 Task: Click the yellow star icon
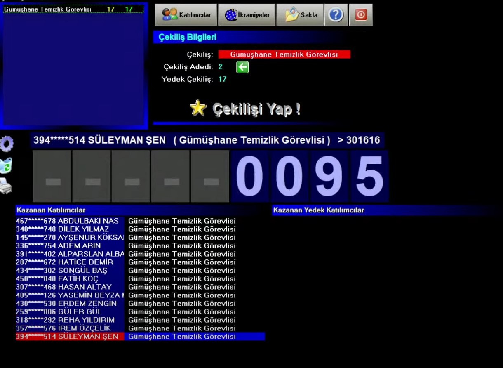(198, 108)
